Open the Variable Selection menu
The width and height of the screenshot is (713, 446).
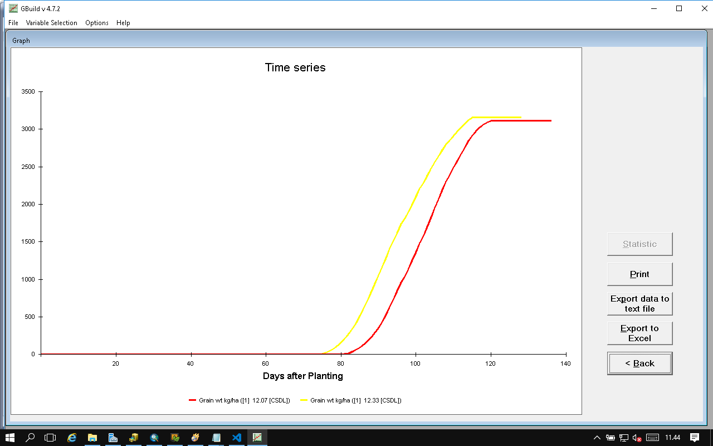(51, 23)
